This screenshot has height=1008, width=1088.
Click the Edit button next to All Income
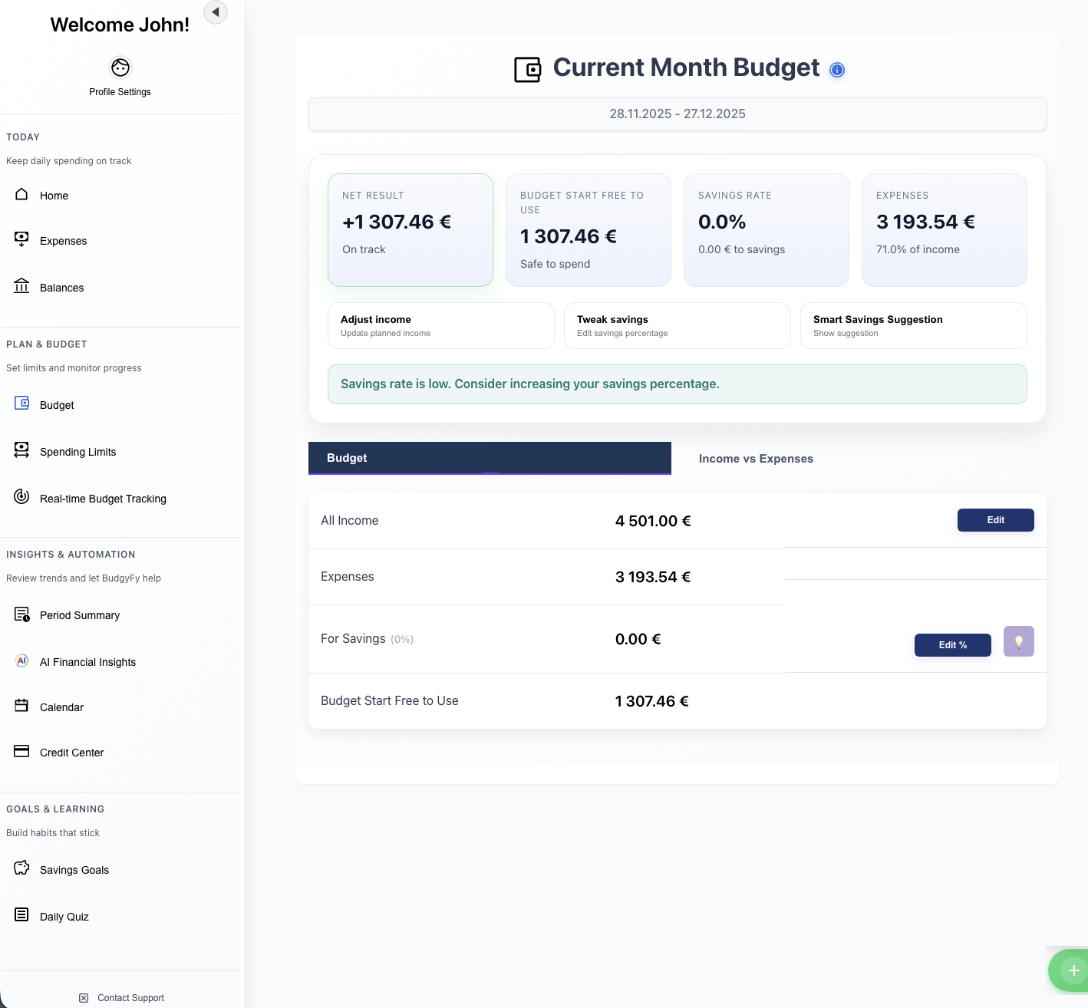click(995, 520)
